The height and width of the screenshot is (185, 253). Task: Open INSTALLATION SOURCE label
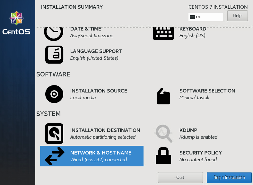pyautogui.click(x=99, y=91)
